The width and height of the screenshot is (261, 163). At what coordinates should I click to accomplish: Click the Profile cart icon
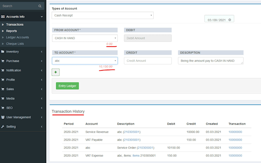3,80
